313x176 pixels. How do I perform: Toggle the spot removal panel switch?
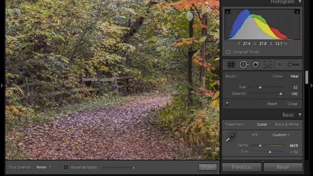pyautogui.click(x=227, y=104)
